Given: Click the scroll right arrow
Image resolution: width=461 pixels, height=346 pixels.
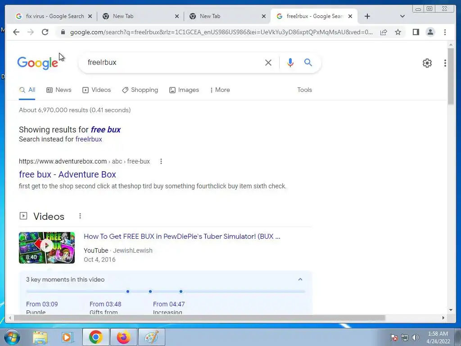Looking at the screenshot, I should point(443,318).
